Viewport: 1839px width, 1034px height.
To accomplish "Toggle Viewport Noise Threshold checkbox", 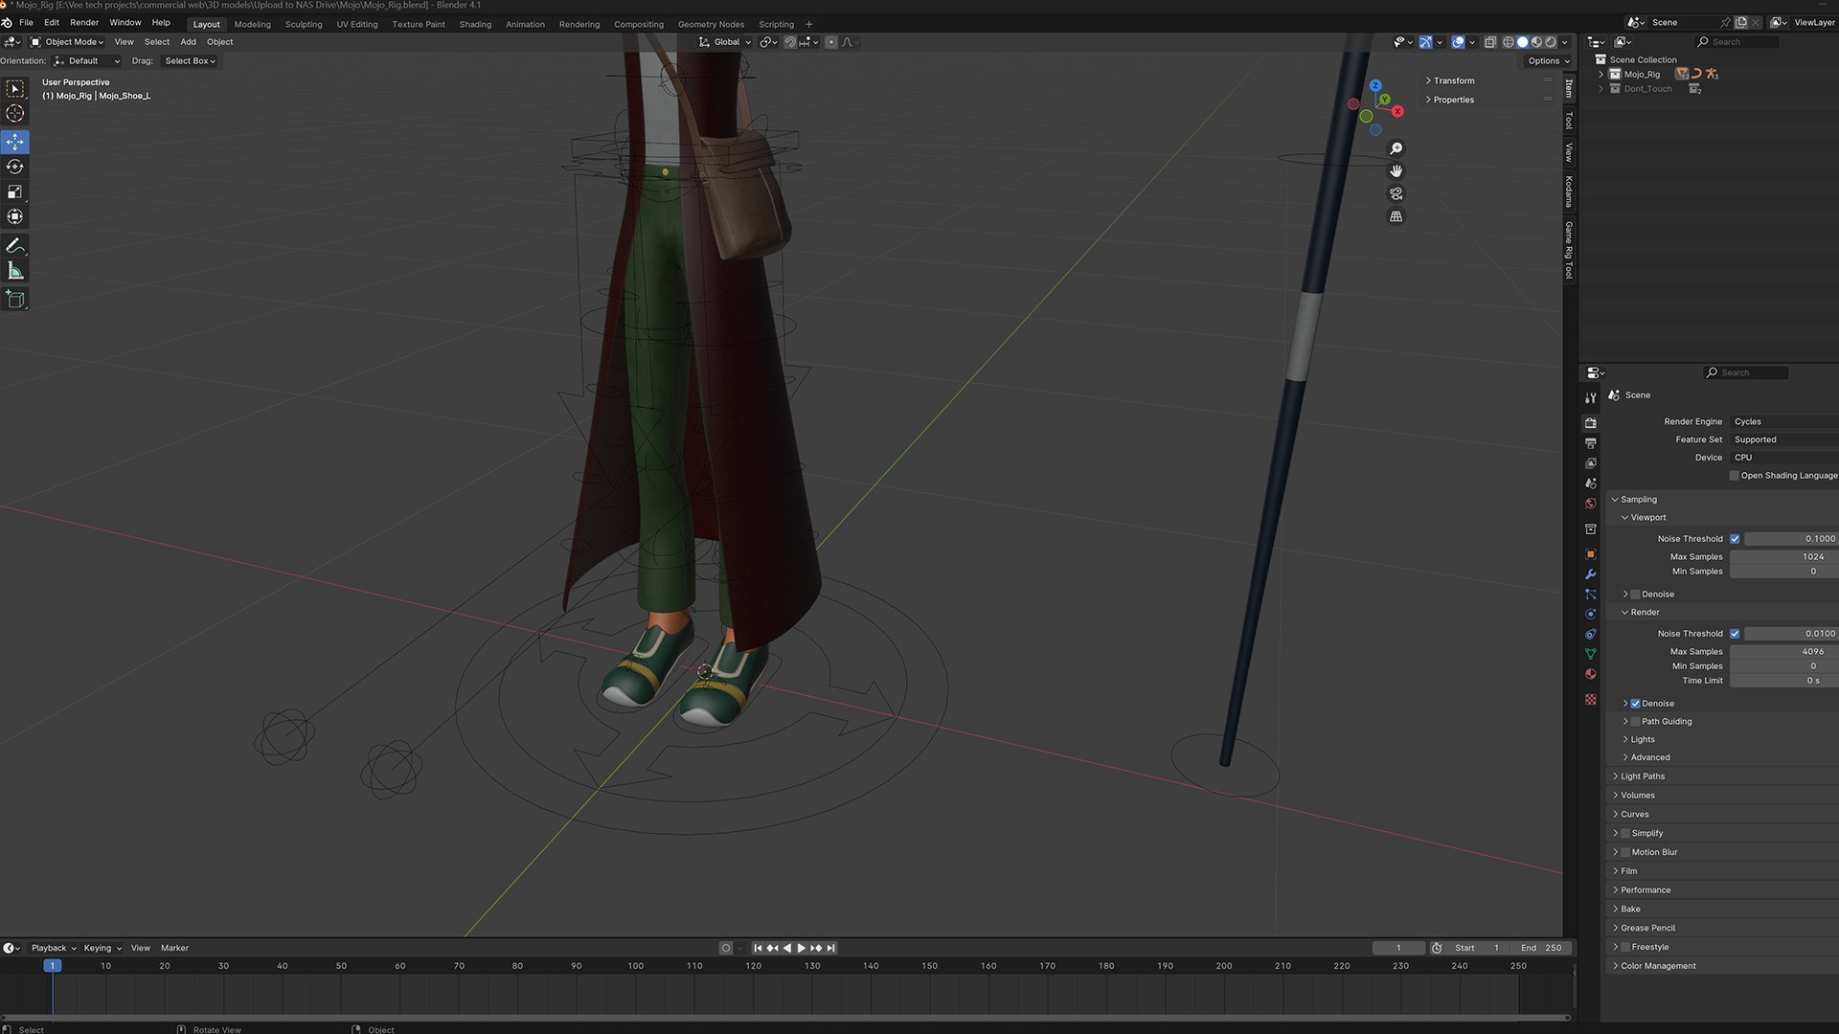I will 1735,539.
